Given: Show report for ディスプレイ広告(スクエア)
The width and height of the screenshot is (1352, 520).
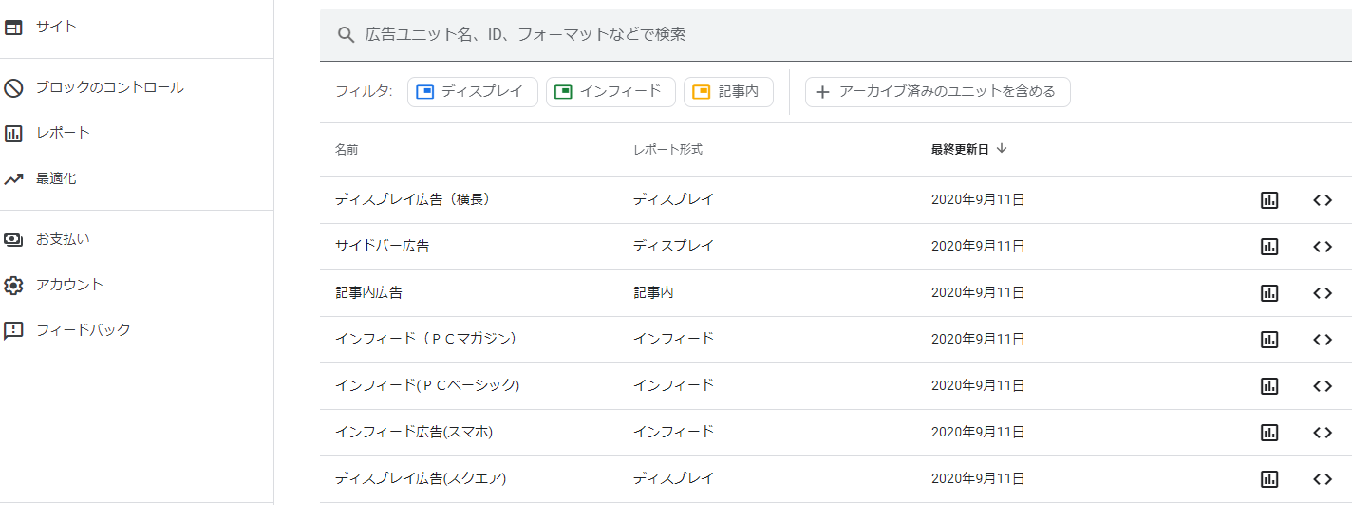Looking at the screenshot, I should tap(1269, 479).
